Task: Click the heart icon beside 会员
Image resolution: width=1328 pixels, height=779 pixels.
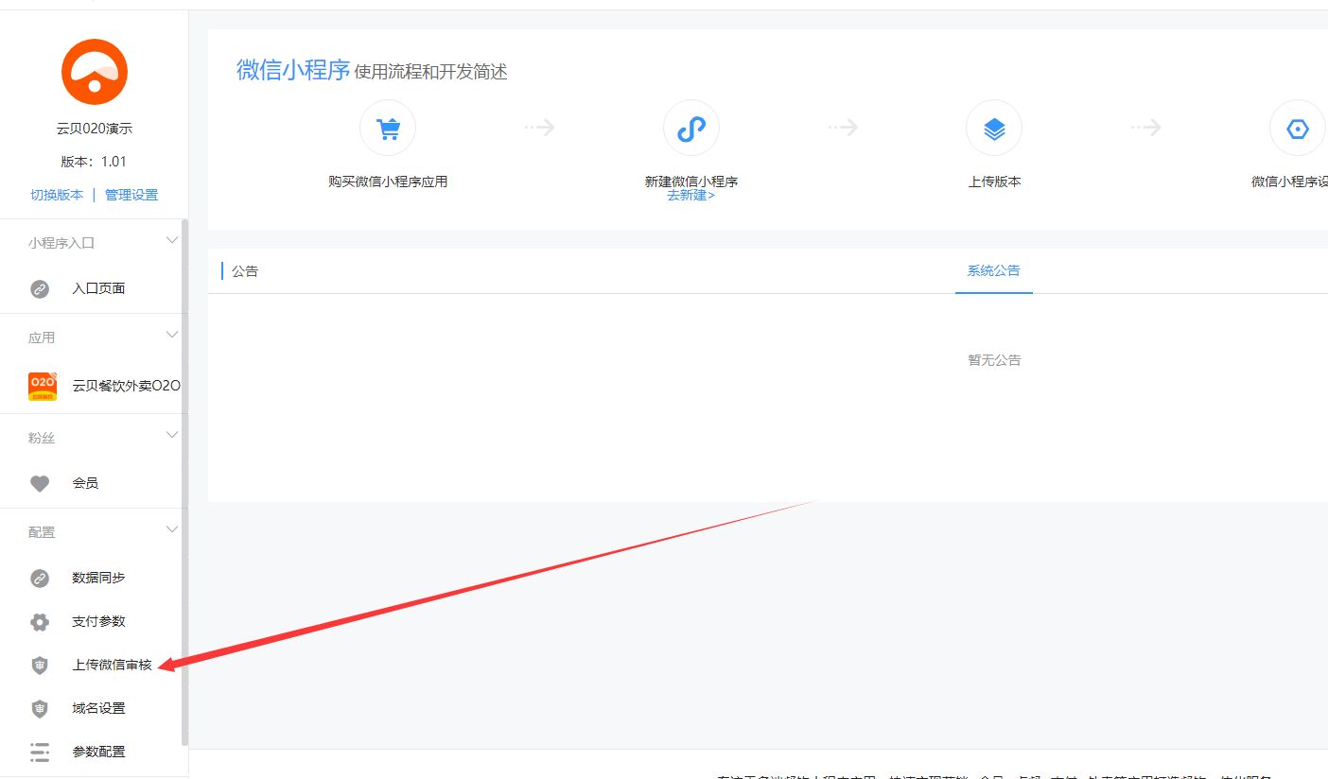Action: point(40,483)
